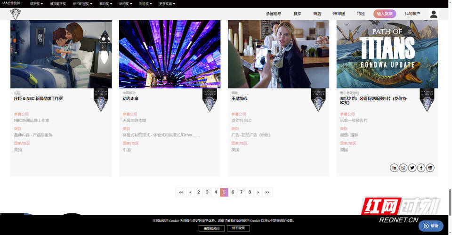The width and height of the screenshot is (452, 235).
Task: Go to page 6 in pagination
Action: [x=233, y=192]
